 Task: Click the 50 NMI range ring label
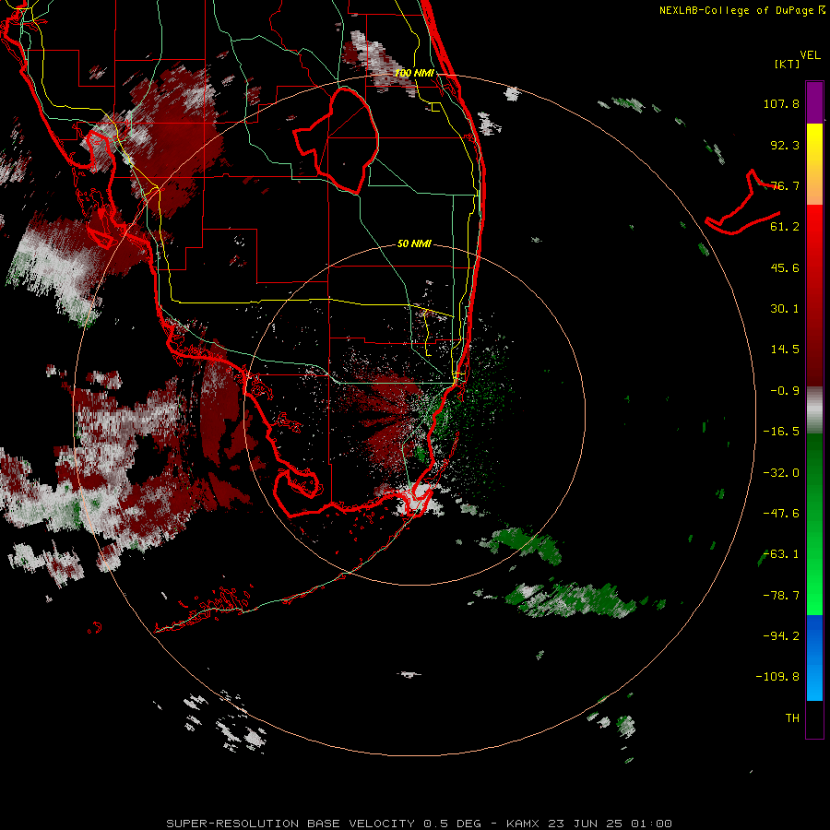(x=414, y=243)
